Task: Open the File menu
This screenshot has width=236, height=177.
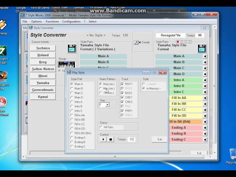Action: click(x=25, y=21)
